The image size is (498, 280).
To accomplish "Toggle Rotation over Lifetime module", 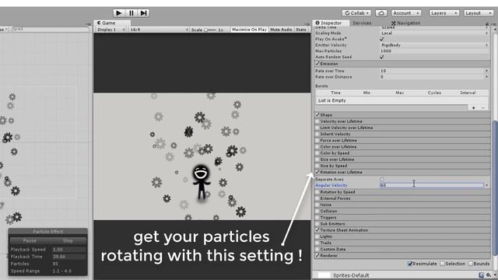I will (317, 172).
